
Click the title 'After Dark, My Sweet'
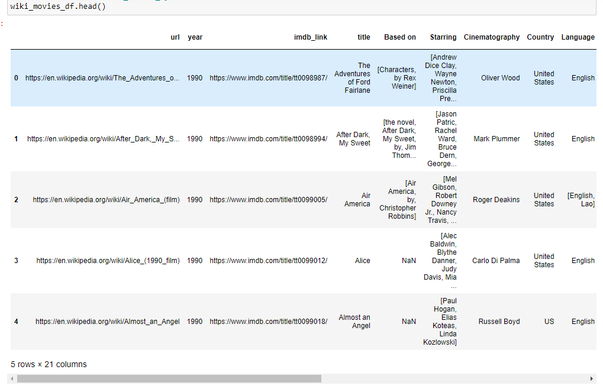pyautogui.click(x=353, y=139)
